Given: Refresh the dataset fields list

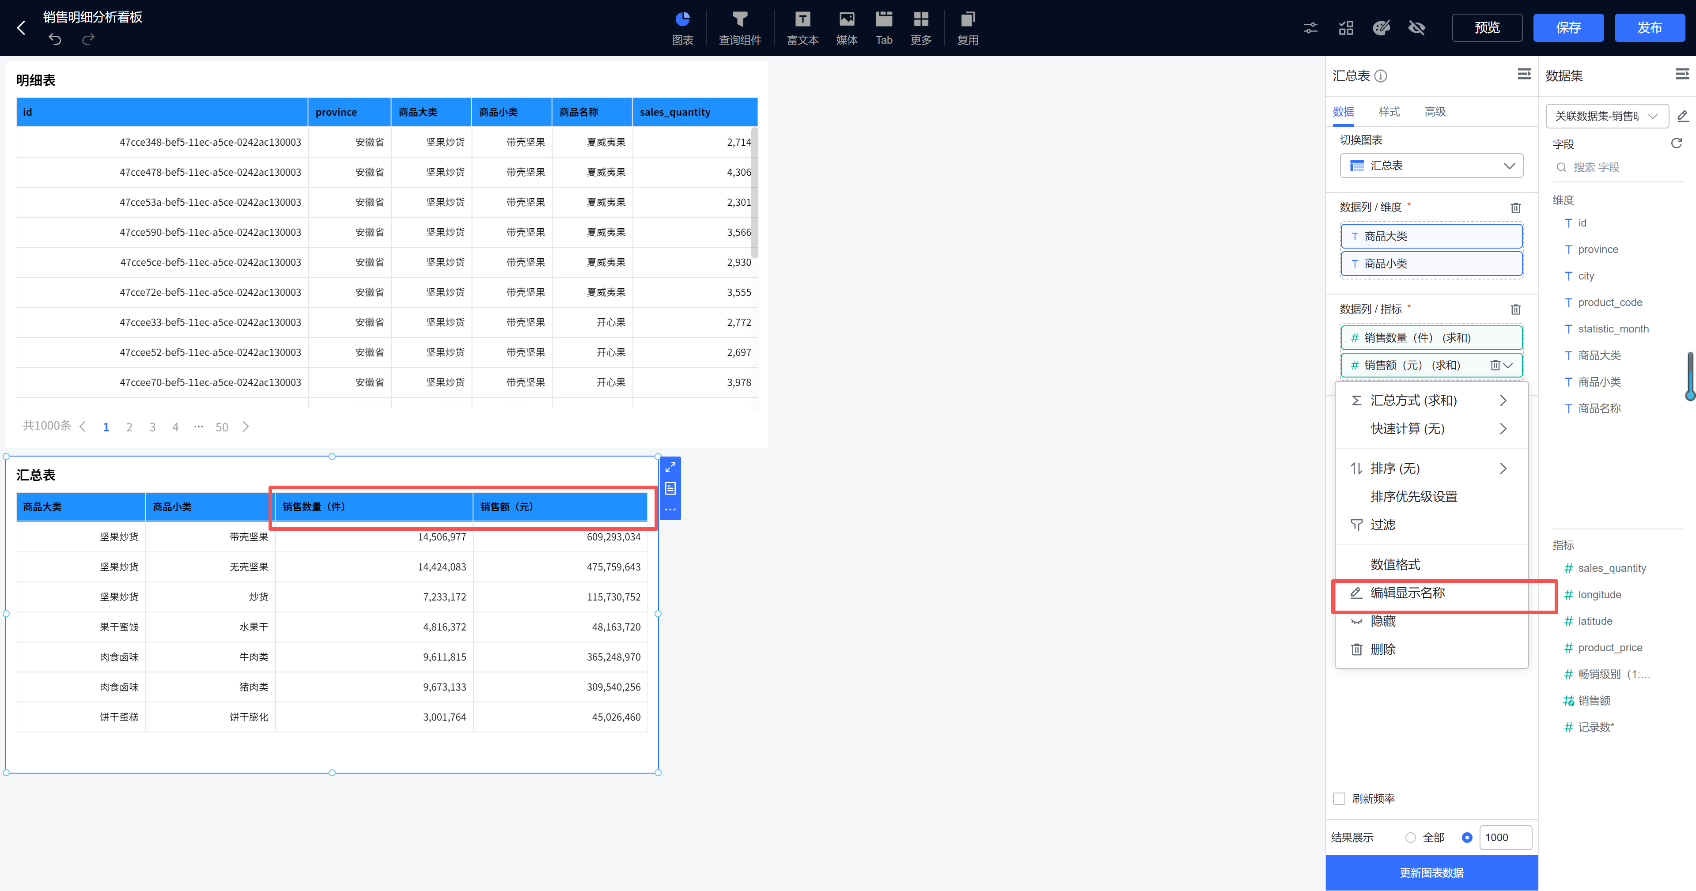Looking at the screenshot, I should pos(1676,143).
